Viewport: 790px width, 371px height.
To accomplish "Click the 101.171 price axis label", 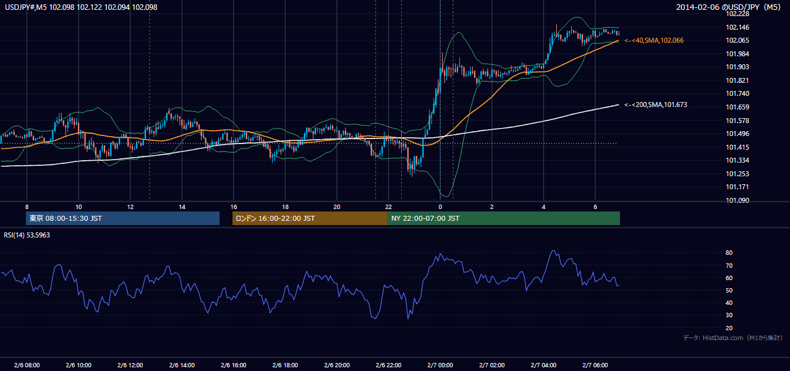I will point(737,187).
